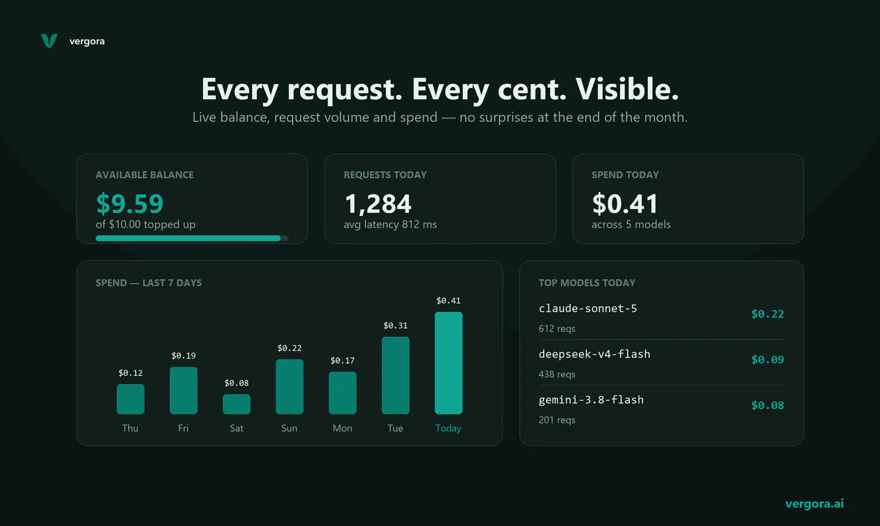This screenshot has height=526, width=880.
Task: Click the "TOP MODELS TODAY" heading
Action: point(587,282)
